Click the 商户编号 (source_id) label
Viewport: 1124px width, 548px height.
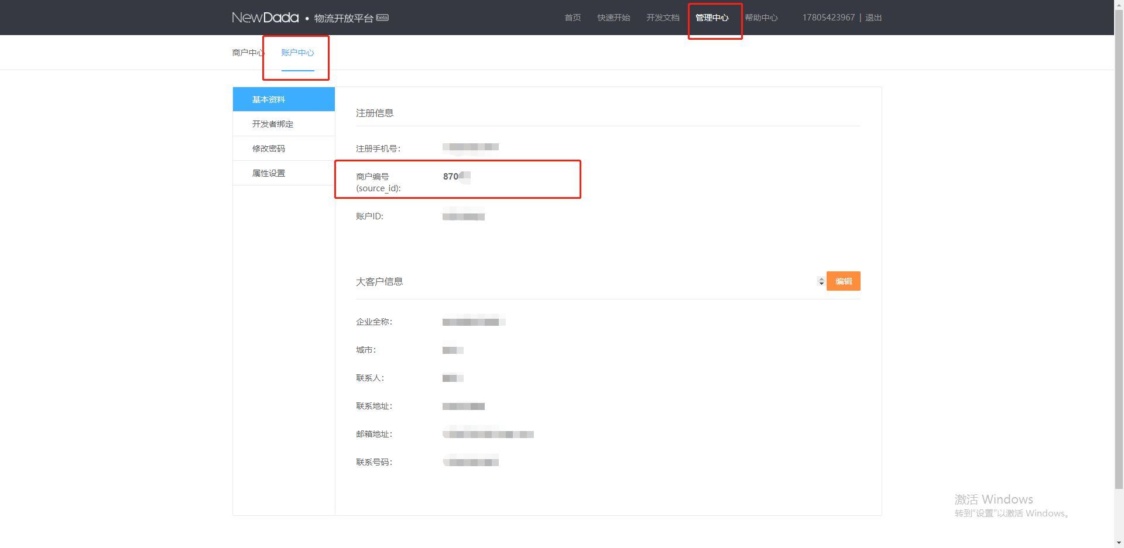pos(378,182)
